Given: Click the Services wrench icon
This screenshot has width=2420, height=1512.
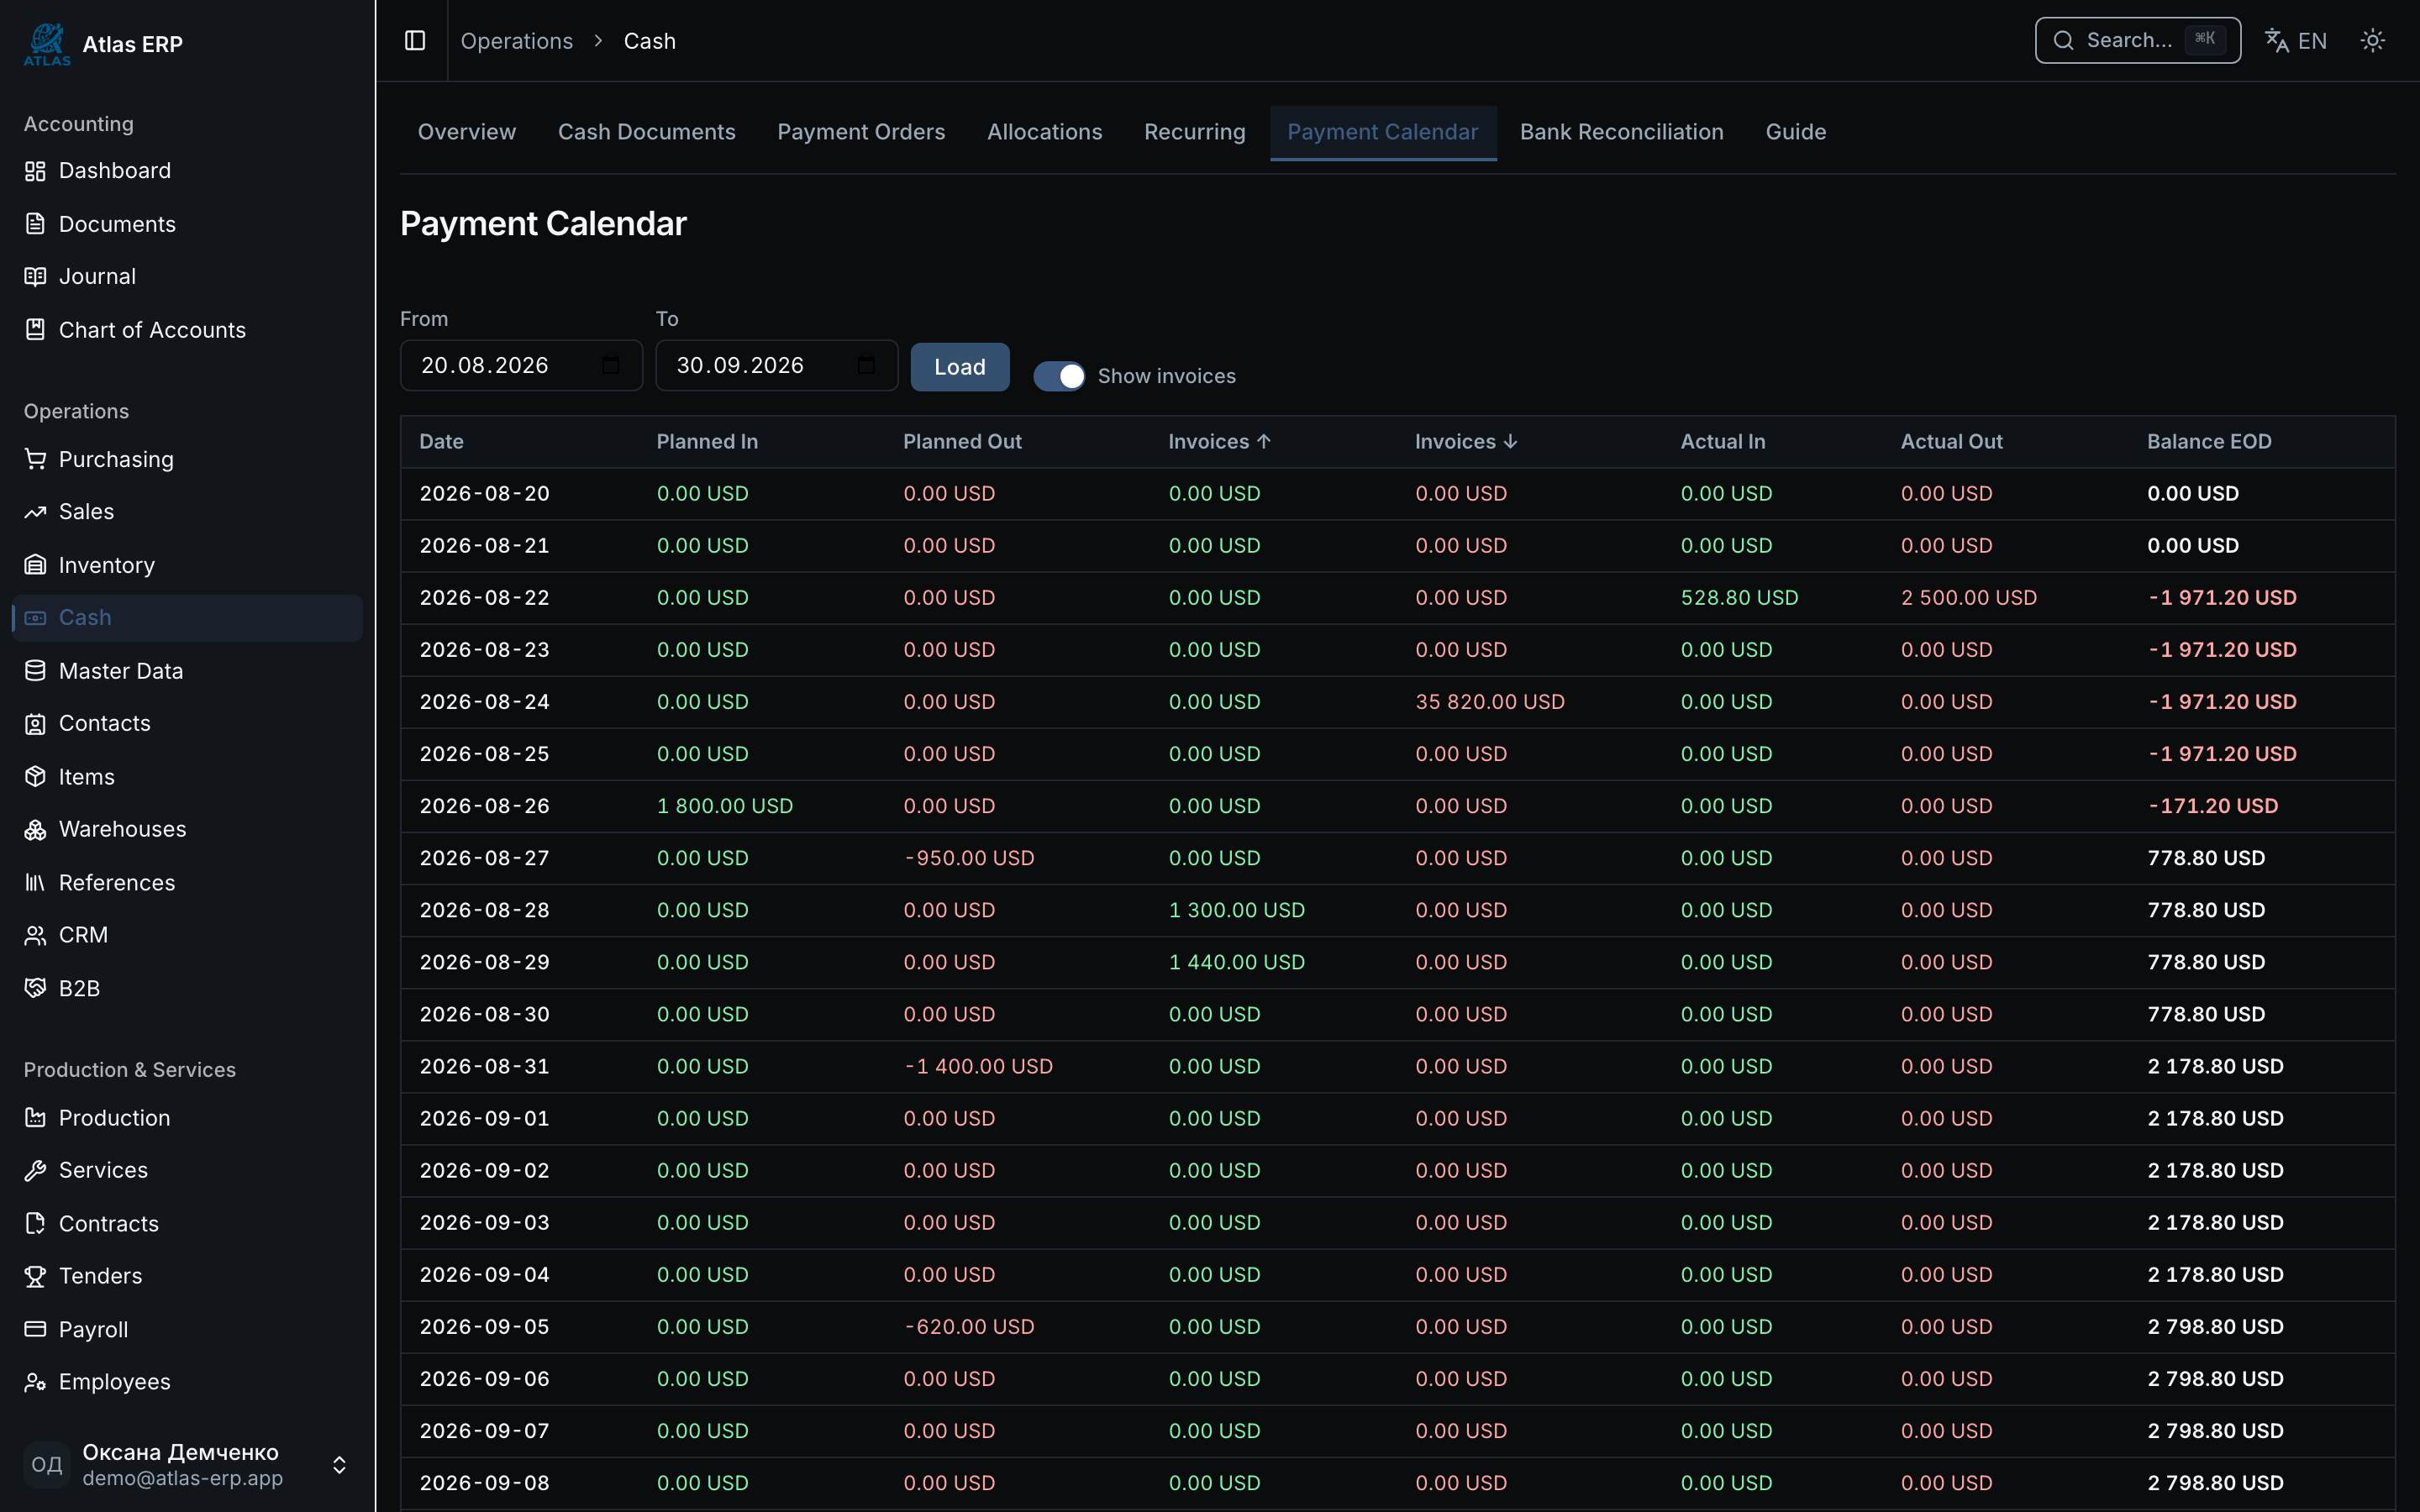Looking at the screenshot, I should 35,1170.
